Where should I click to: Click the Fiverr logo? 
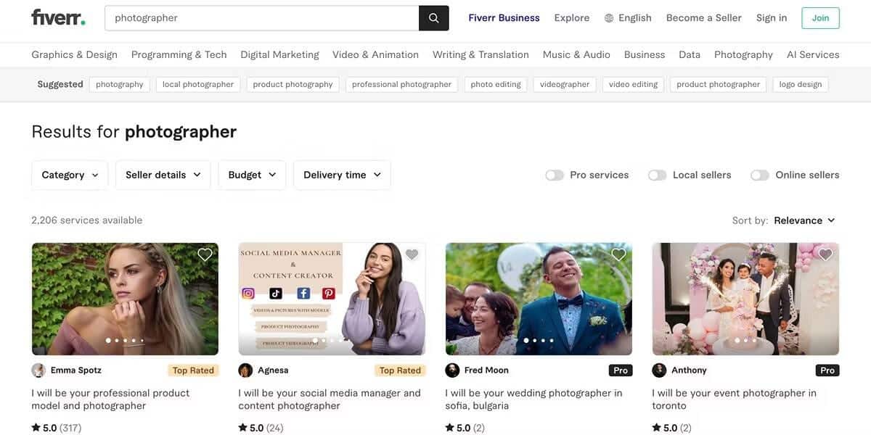coord(58,17)
